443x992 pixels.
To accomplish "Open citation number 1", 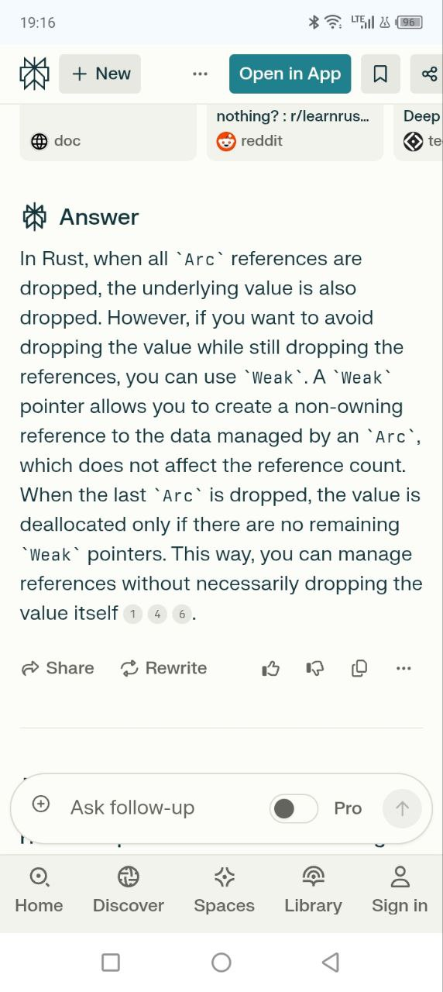I will point(132,615).
